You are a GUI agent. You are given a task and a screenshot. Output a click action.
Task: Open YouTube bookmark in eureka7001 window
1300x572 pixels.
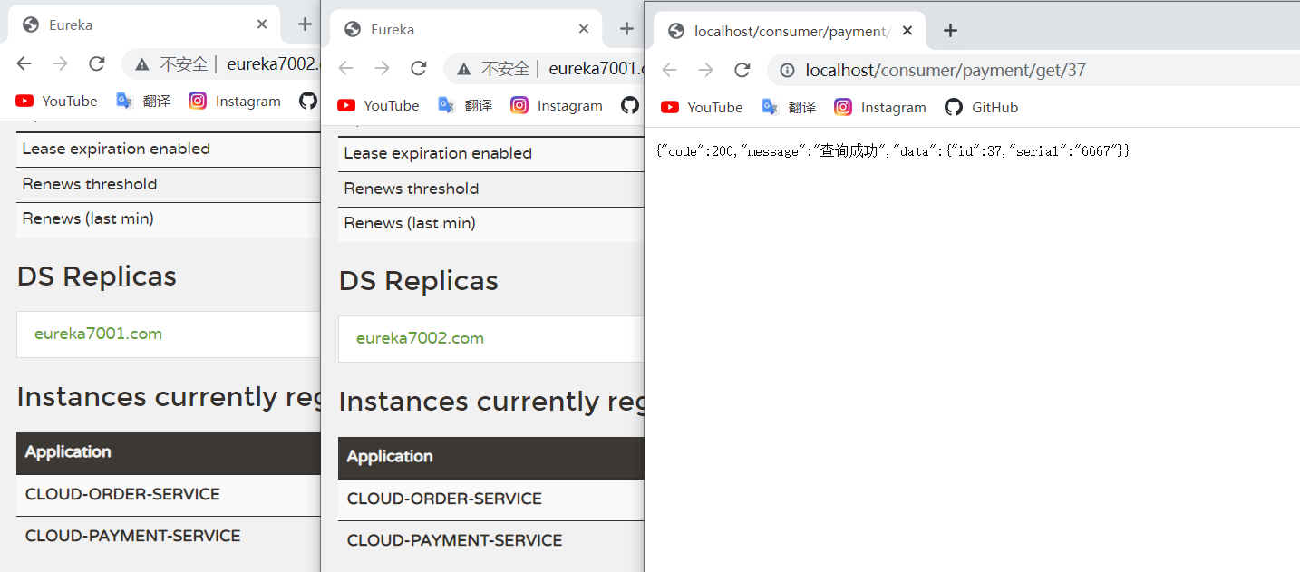378,105
